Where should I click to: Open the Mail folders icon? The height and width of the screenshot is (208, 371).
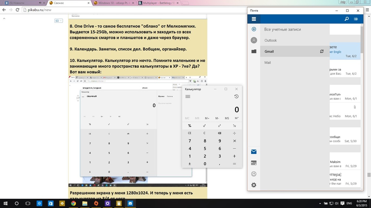[254, 51]
